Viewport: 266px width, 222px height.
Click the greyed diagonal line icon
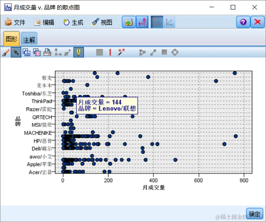153,53
